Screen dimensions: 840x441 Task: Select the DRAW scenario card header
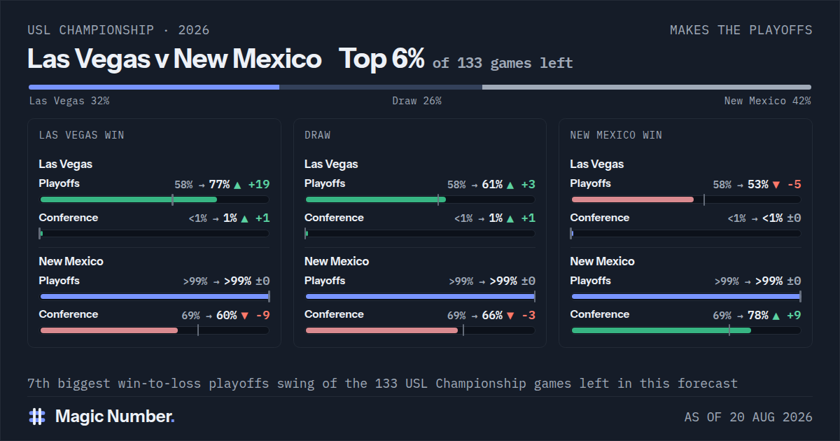coord(318,135)
